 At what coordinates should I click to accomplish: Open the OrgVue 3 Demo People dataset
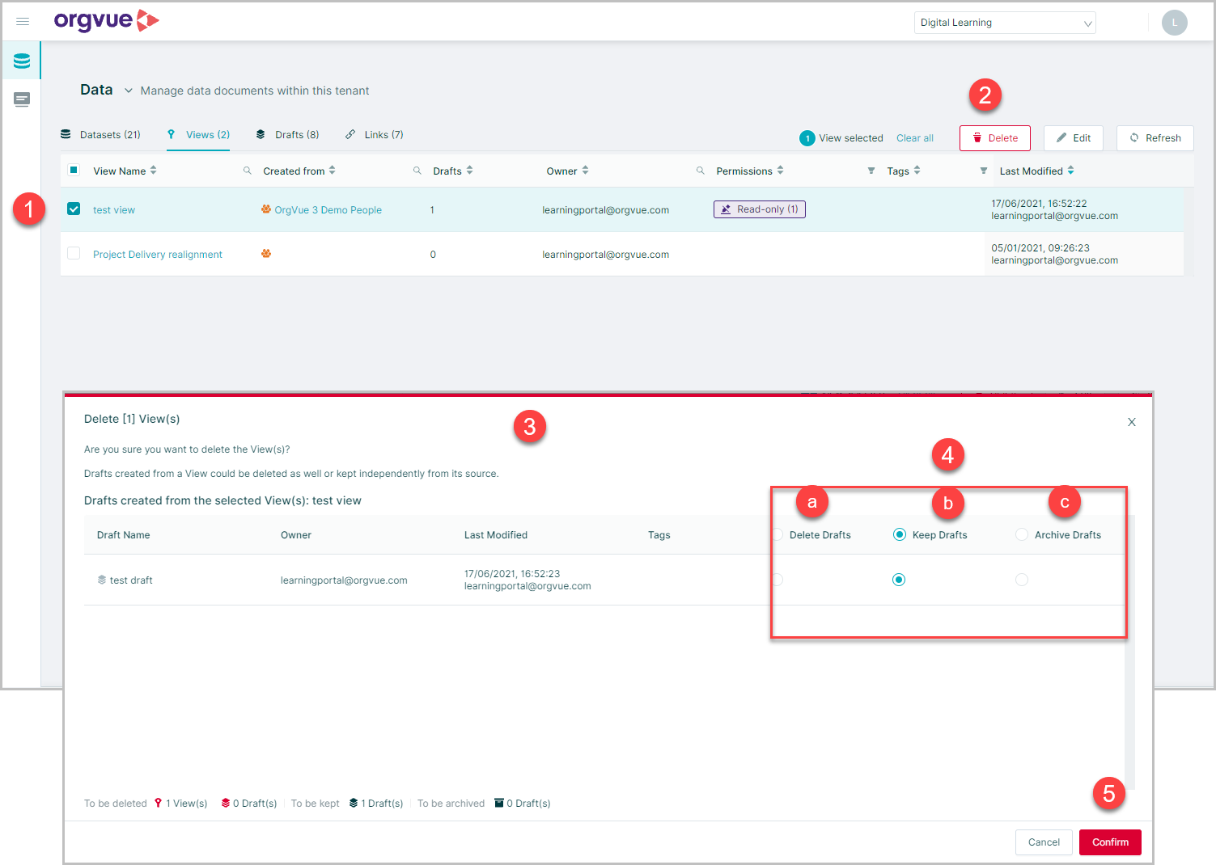[x=328, y=210]
